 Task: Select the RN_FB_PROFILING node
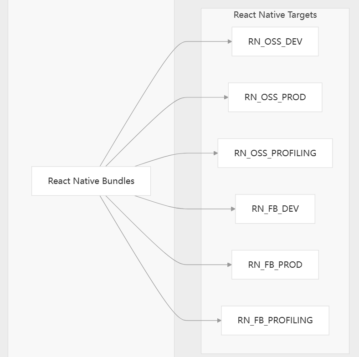(275, 320)
